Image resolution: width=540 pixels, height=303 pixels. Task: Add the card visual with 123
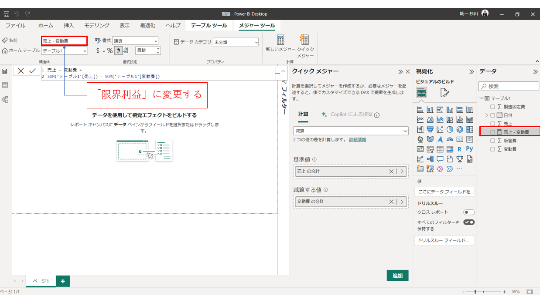pos(460,139)
